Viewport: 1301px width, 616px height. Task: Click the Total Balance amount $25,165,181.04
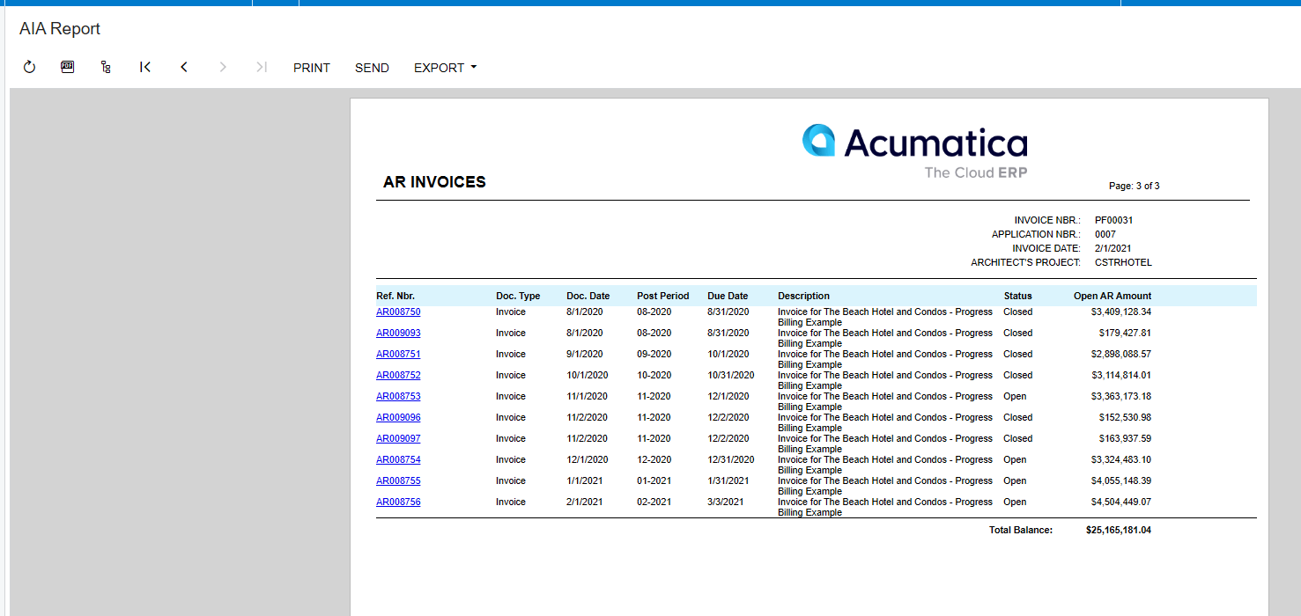point(1119,530)
